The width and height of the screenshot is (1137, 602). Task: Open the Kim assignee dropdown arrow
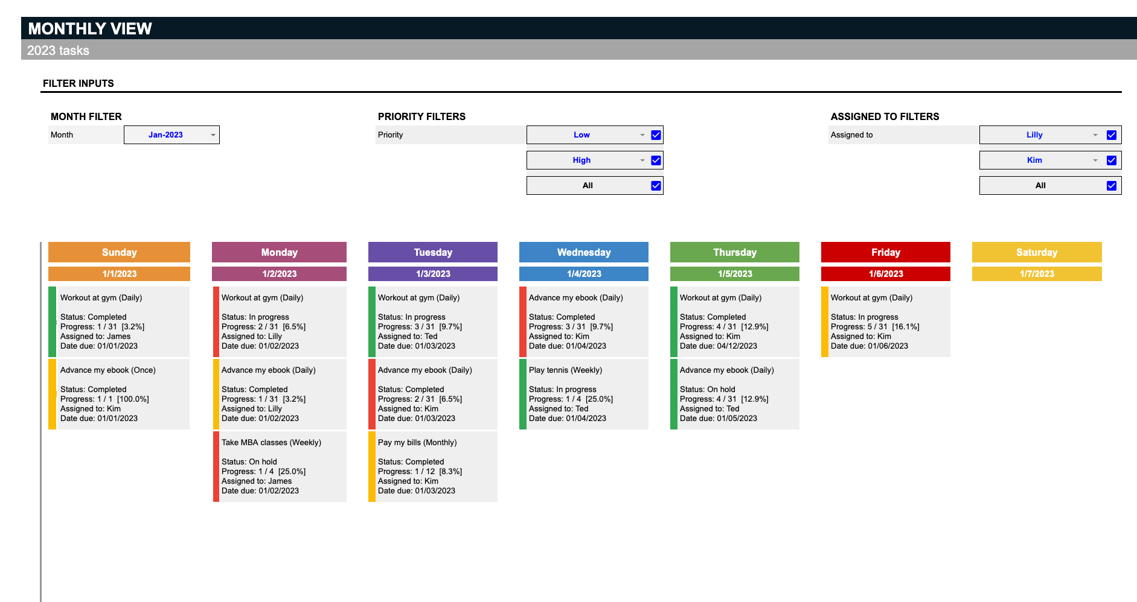pos(1095,160)
